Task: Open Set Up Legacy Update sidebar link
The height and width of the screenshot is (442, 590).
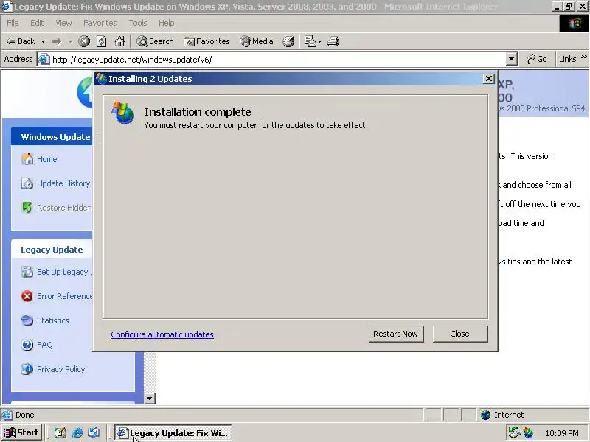Action: (64, 272)
